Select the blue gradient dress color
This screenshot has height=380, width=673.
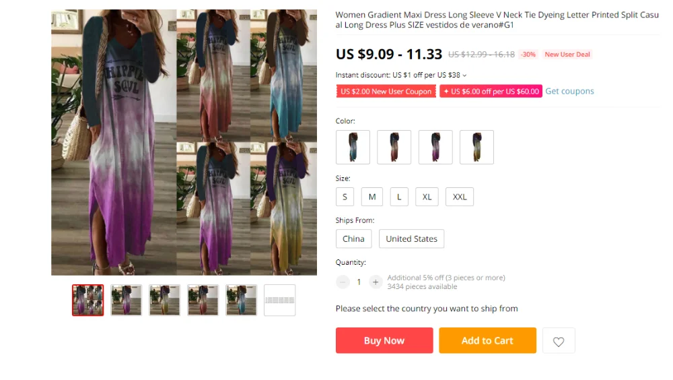pyautogui.click(x=353, y=147)
